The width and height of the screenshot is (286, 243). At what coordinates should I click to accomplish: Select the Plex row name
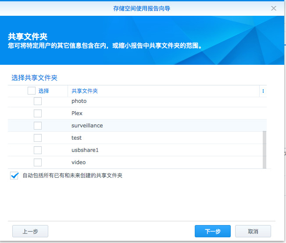(x=77, y=113)
